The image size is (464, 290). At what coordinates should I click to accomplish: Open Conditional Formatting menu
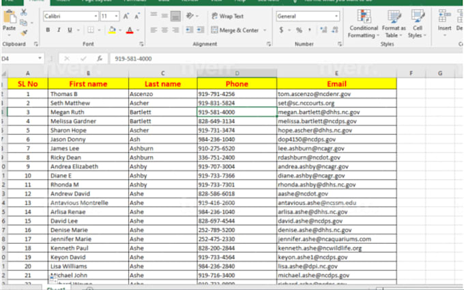(364, 24)
